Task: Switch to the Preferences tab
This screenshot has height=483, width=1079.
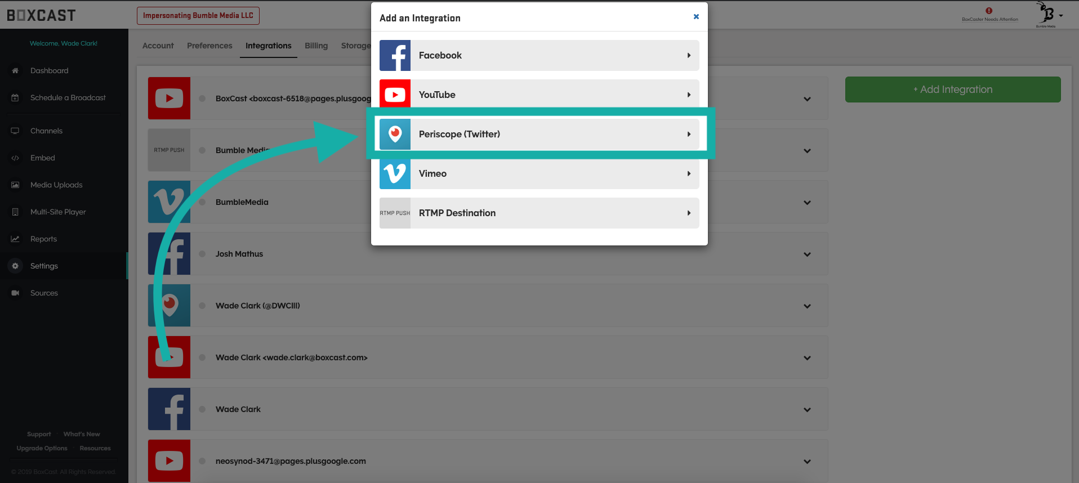Action: click(209, 46)
